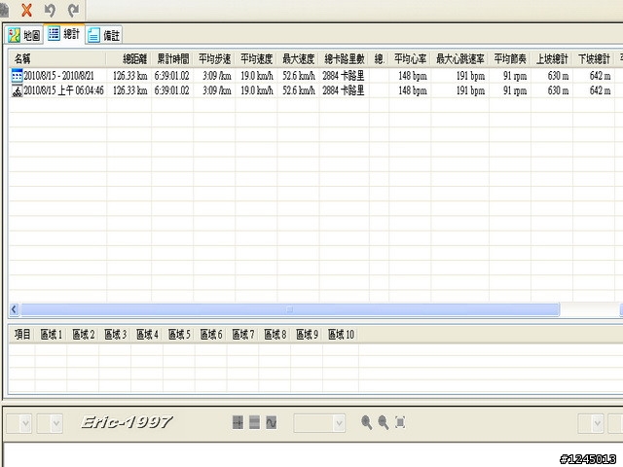Screen dimensions: 623x467
Task: Click the 區域 10 column header
Action: click(341, 335)
